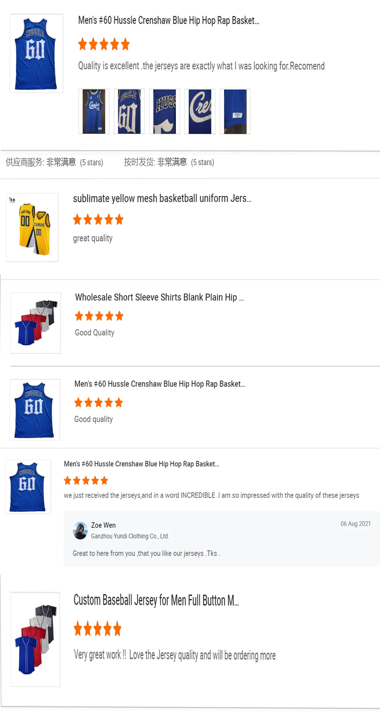Open Hussle Crenshaw title above the INCREDIBLE review
The image size is (380, 712).
pos(141,464)
